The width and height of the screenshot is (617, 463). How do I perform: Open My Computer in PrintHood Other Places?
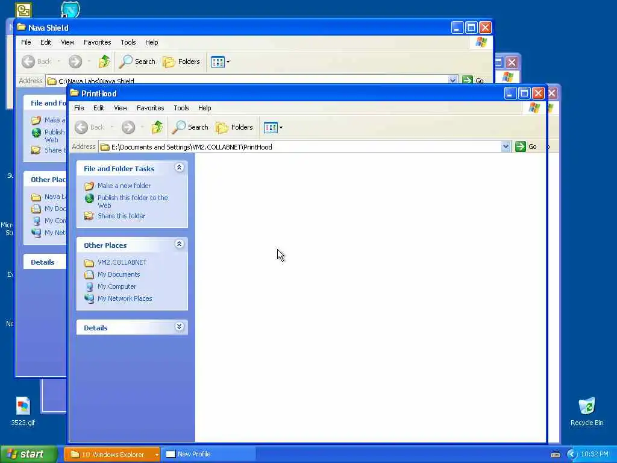click(117, 286)
